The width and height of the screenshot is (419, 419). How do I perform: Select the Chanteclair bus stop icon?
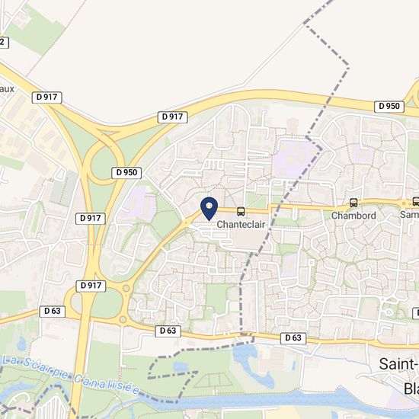pyautogui.click(x=241, y=212)
